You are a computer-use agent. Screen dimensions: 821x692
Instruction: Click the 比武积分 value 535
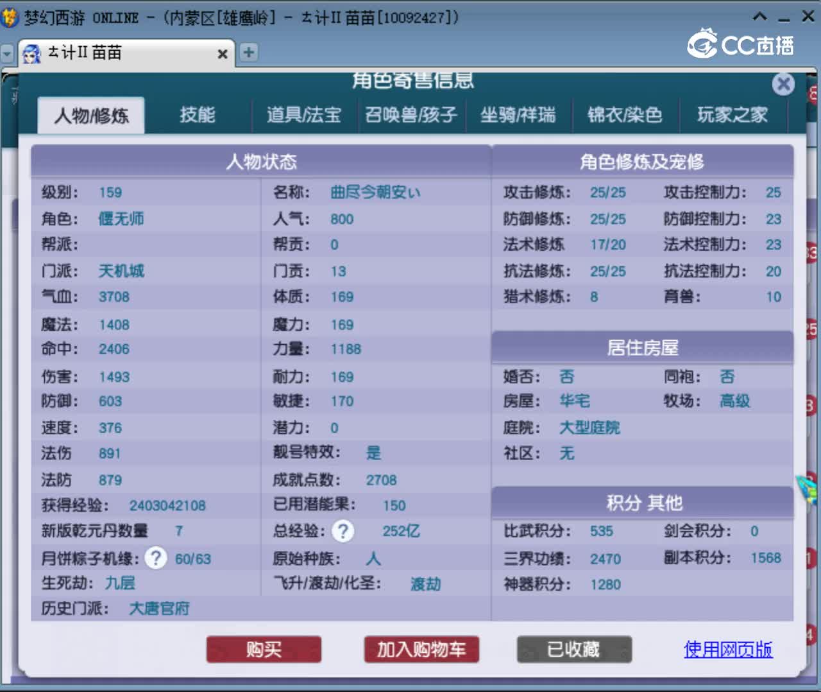point(602,532)
